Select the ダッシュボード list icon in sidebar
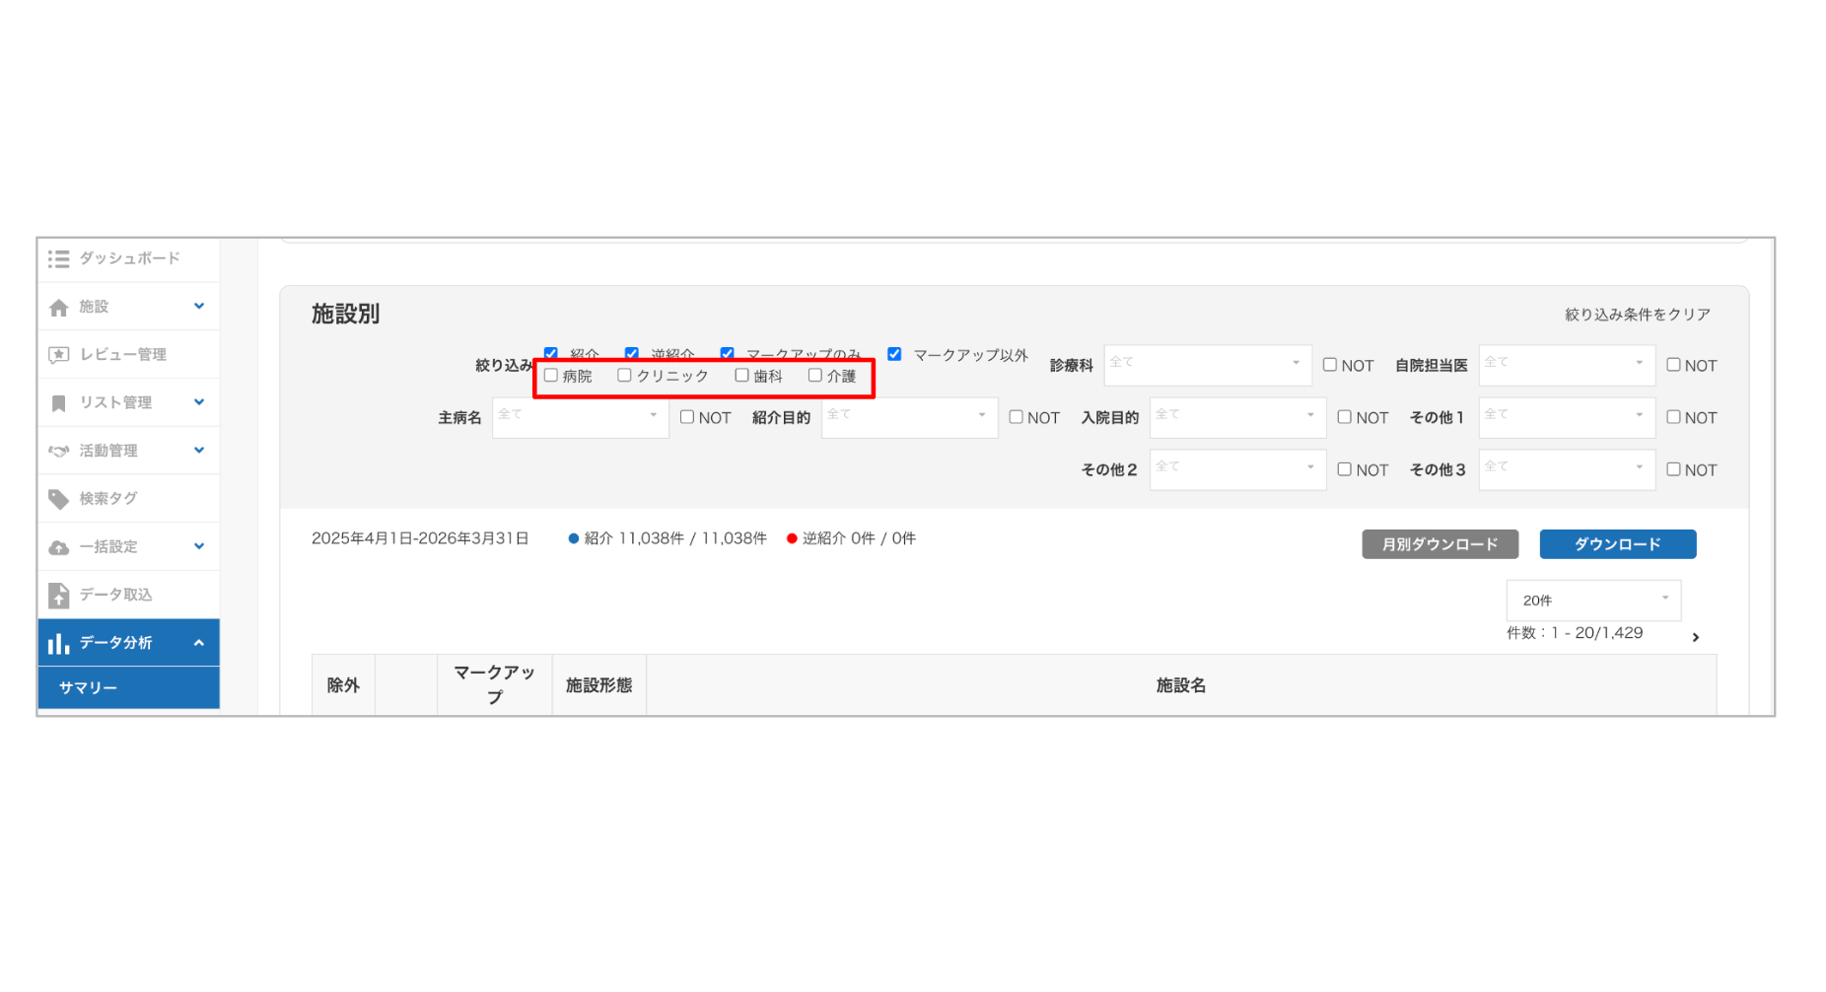Viewport: 1826px width, 992px height. pos(58,259)
